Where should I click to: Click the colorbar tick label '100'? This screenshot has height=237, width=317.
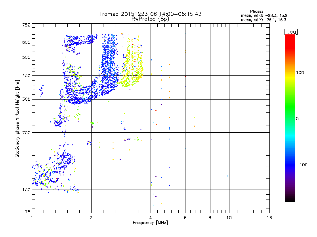tap(300, 73)
